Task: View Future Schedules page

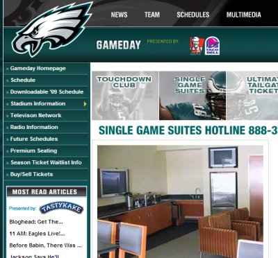Action: (x=34, y=139)
